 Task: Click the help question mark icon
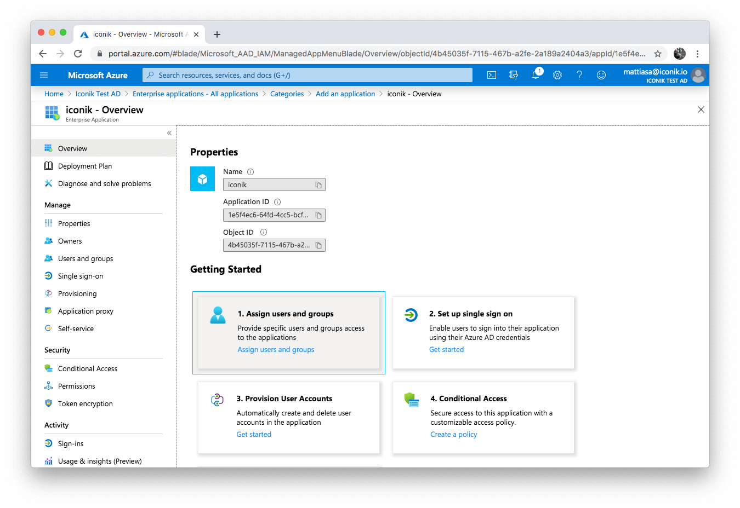[579, 75]
